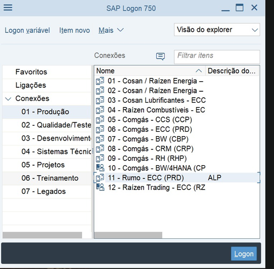Image resolution: width=274 pixels, height=269 pixels.
Task: Click connection icon of 11 - Rumo ECC (PRD)
Action: click(100, 177)
